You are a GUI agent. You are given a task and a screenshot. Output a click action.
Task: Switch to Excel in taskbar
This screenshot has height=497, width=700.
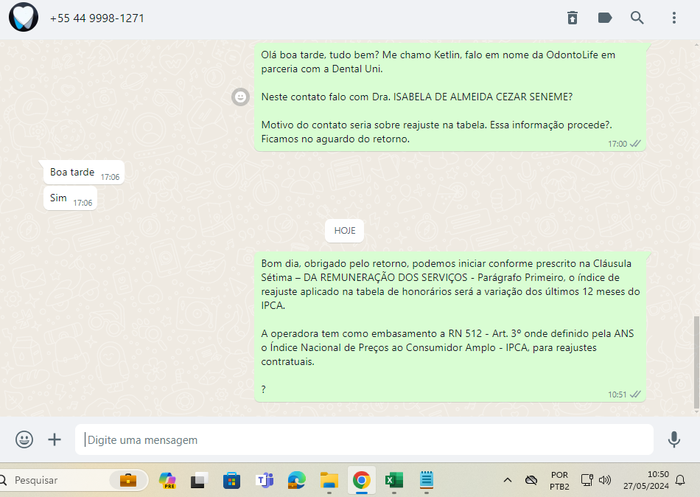click(x=393, y=480)
